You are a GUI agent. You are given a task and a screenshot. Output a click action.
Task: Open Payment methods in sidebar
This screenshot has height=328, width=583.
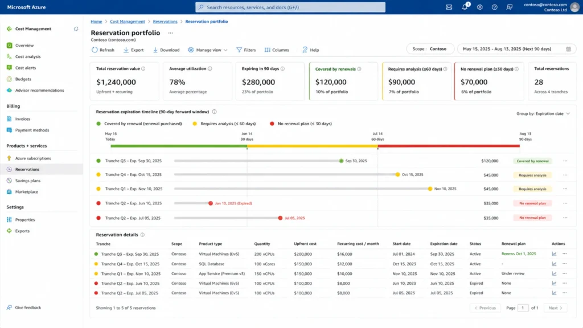(x=32, y=130)
